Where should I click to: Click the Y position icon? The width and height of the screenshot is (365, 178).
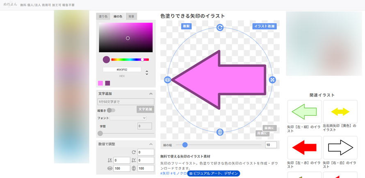click(134, 160)
